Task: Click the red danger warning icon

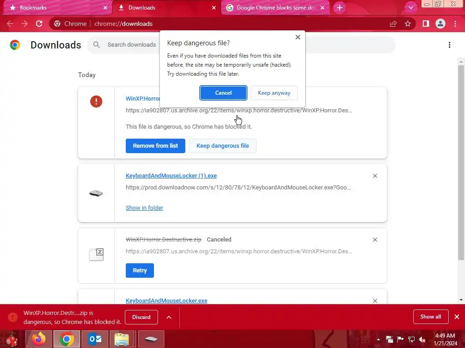Action: click(96, 101)
